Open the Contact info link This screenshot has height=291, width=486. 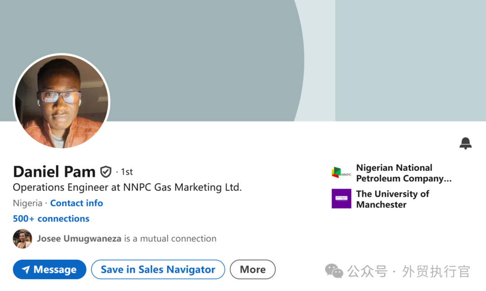click(x=76, y=203)
